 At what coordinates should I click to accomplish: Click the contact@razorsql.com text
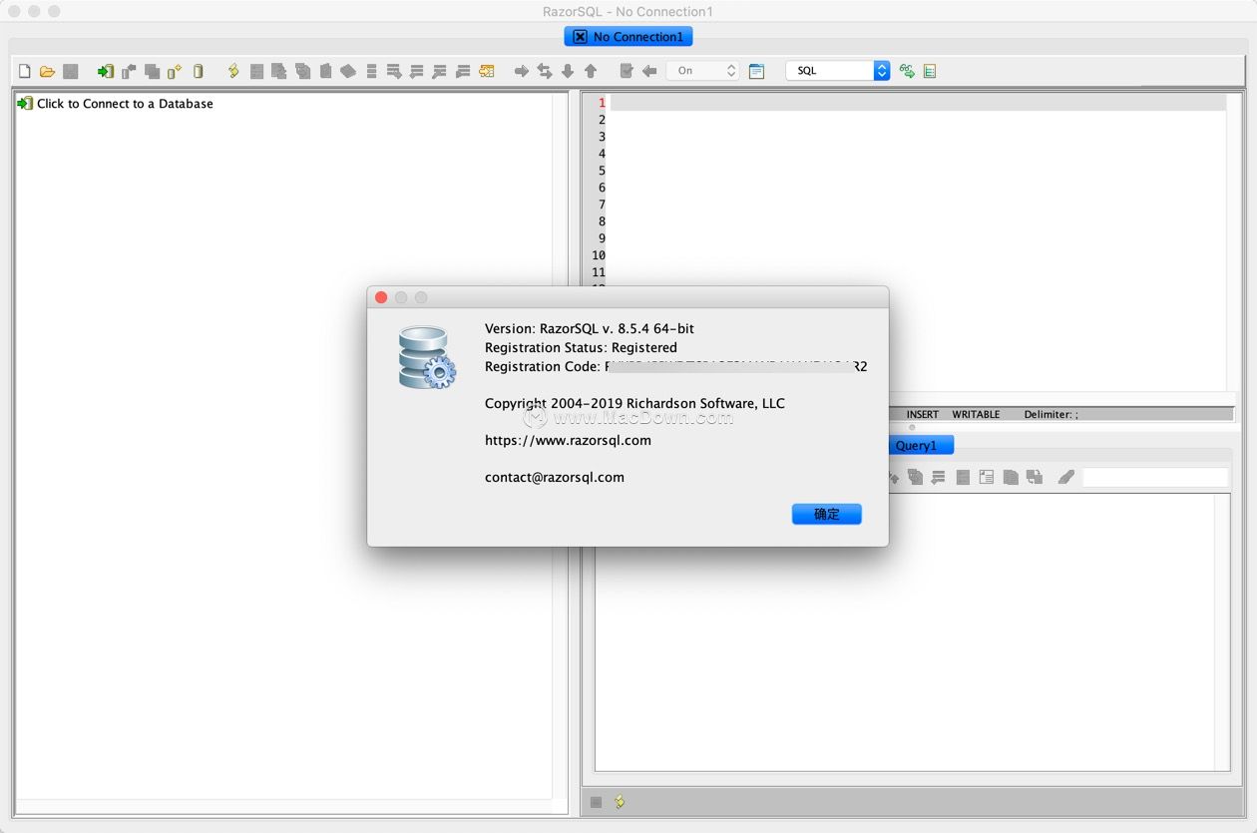coord(555,477)
